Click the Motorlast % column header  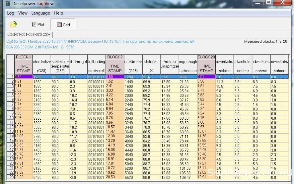[151, 66]
